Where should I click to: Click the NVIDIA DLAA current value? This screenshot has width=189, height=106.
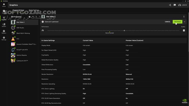point(87,74)
